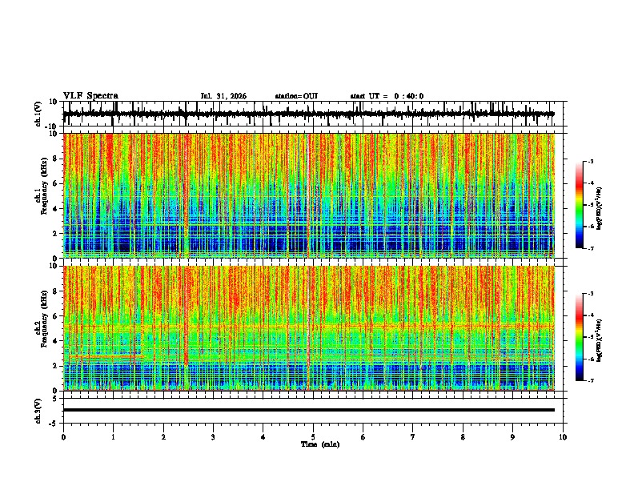Click the ch.3(V) axis label
634x490 pixels.
[x=38, y=411]
